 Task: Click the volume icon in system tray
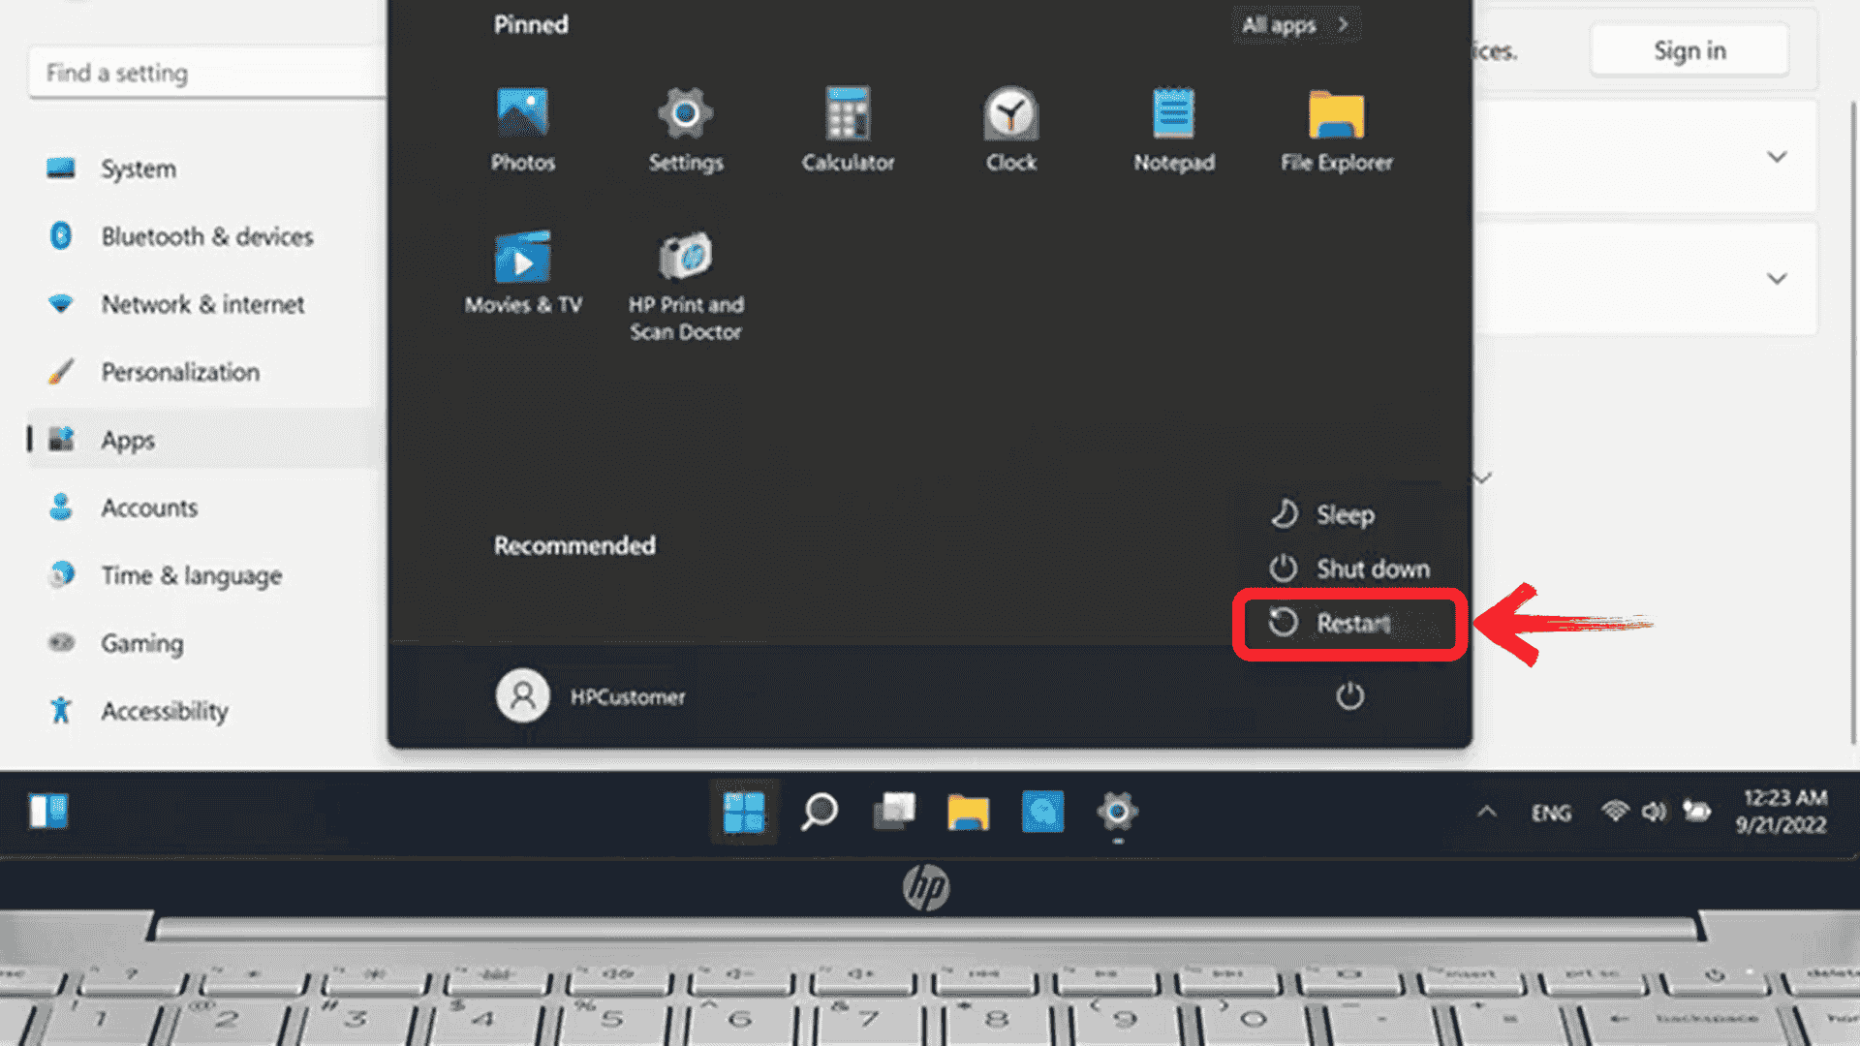pyautogui.click(x=1653, y=814)
